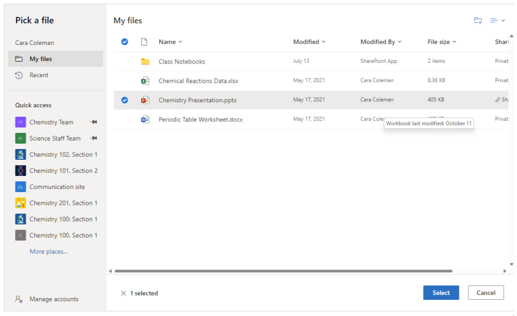Image resolution: width=517 pixels, height=316 pixels.
Task: Click the Recent clock icon
Action: click(19, 75)
